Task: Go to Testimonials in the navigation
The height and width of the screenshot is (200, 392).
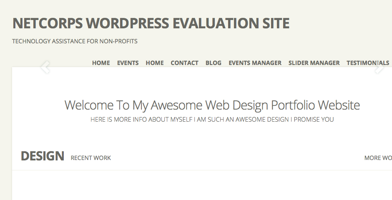Action: click(x=368, y=63)
